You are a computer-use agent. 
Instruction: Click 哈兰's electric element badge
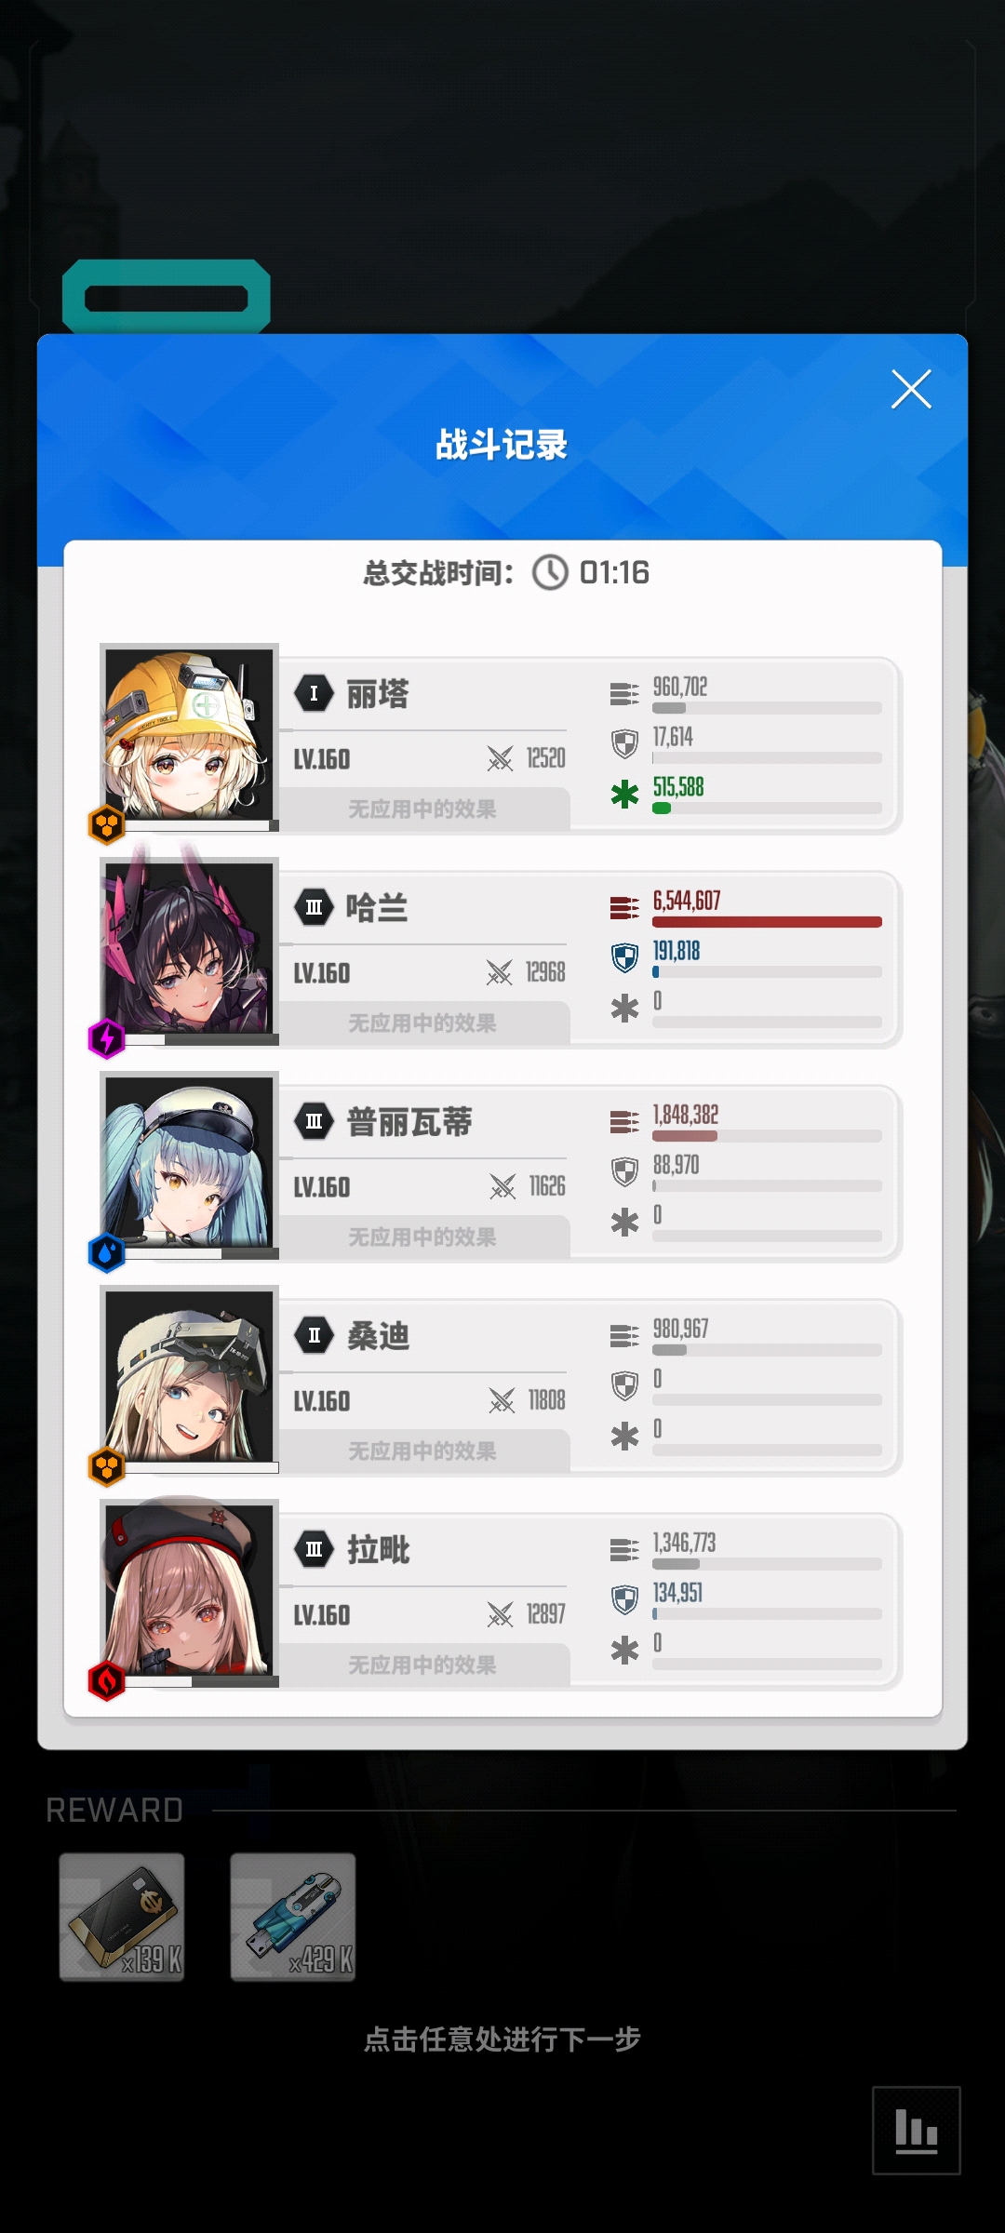(x=106, y=1038)
